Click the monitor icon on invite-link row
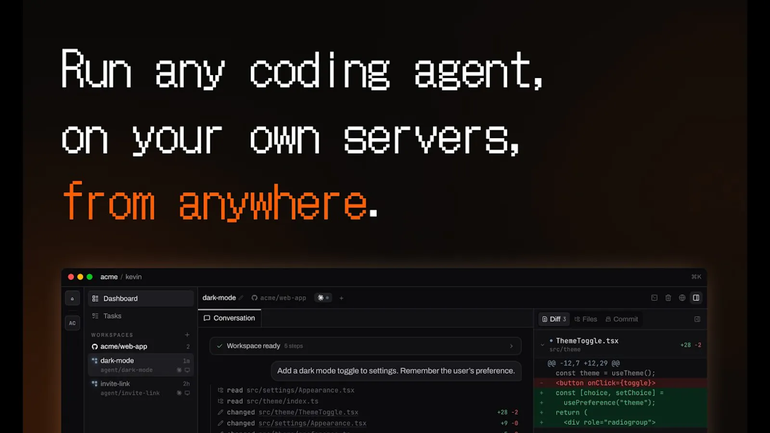Viewport: 770px width, 433px height. pyautogui.click(x=187, y=393)
